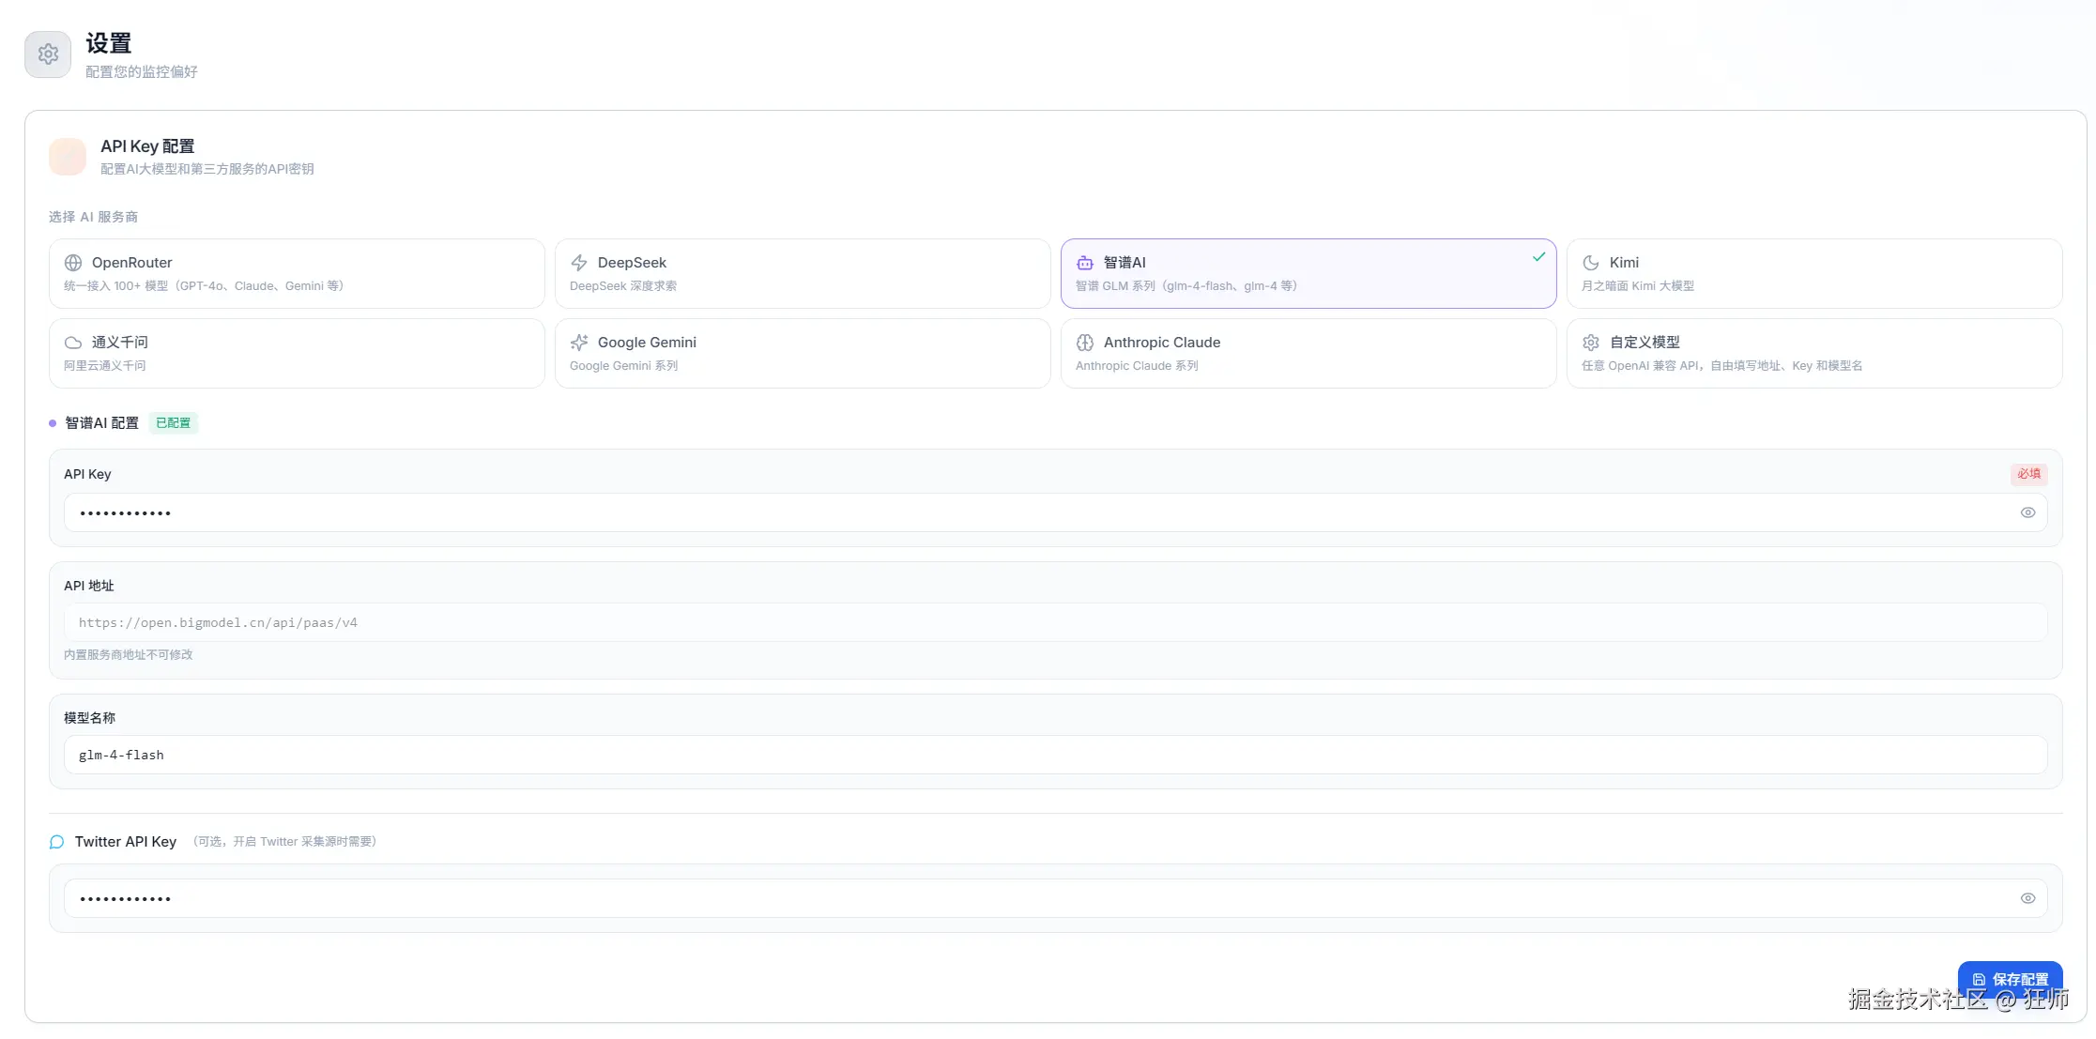Click the OpenRouter globe icon
The height and width of the screenshot is (1039, 2096).
tap(73, 263)
